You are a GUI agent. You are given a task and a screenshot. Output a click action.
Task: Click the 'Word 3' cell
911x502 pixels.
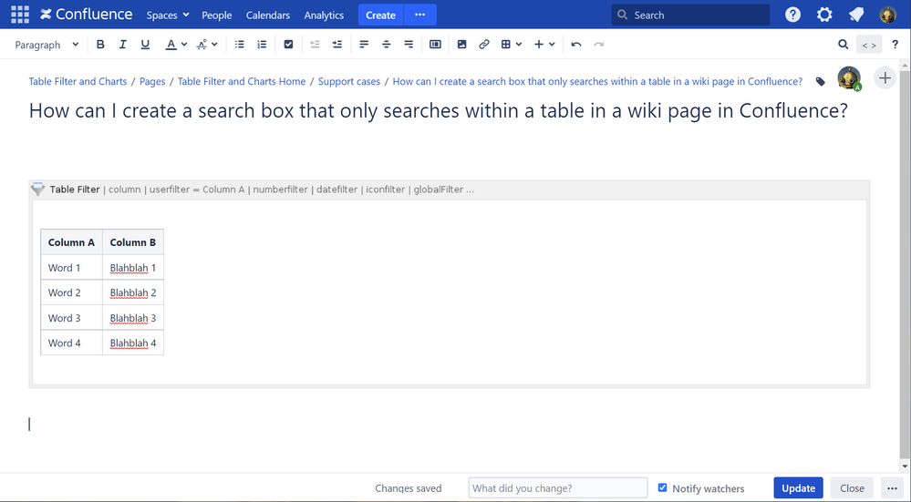71,318
